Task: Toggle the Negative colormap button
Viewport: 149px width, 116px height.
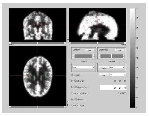Action: tap(104, 68)
